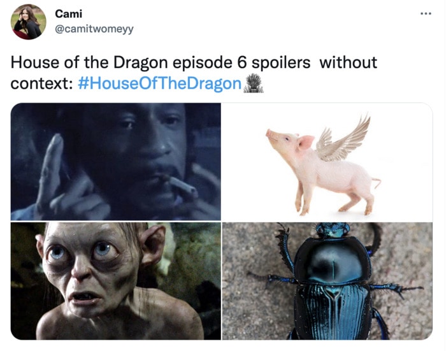
Task: Click the cigarette in the man's mouth
Action: pyautogui.click(x=182, y=186)
